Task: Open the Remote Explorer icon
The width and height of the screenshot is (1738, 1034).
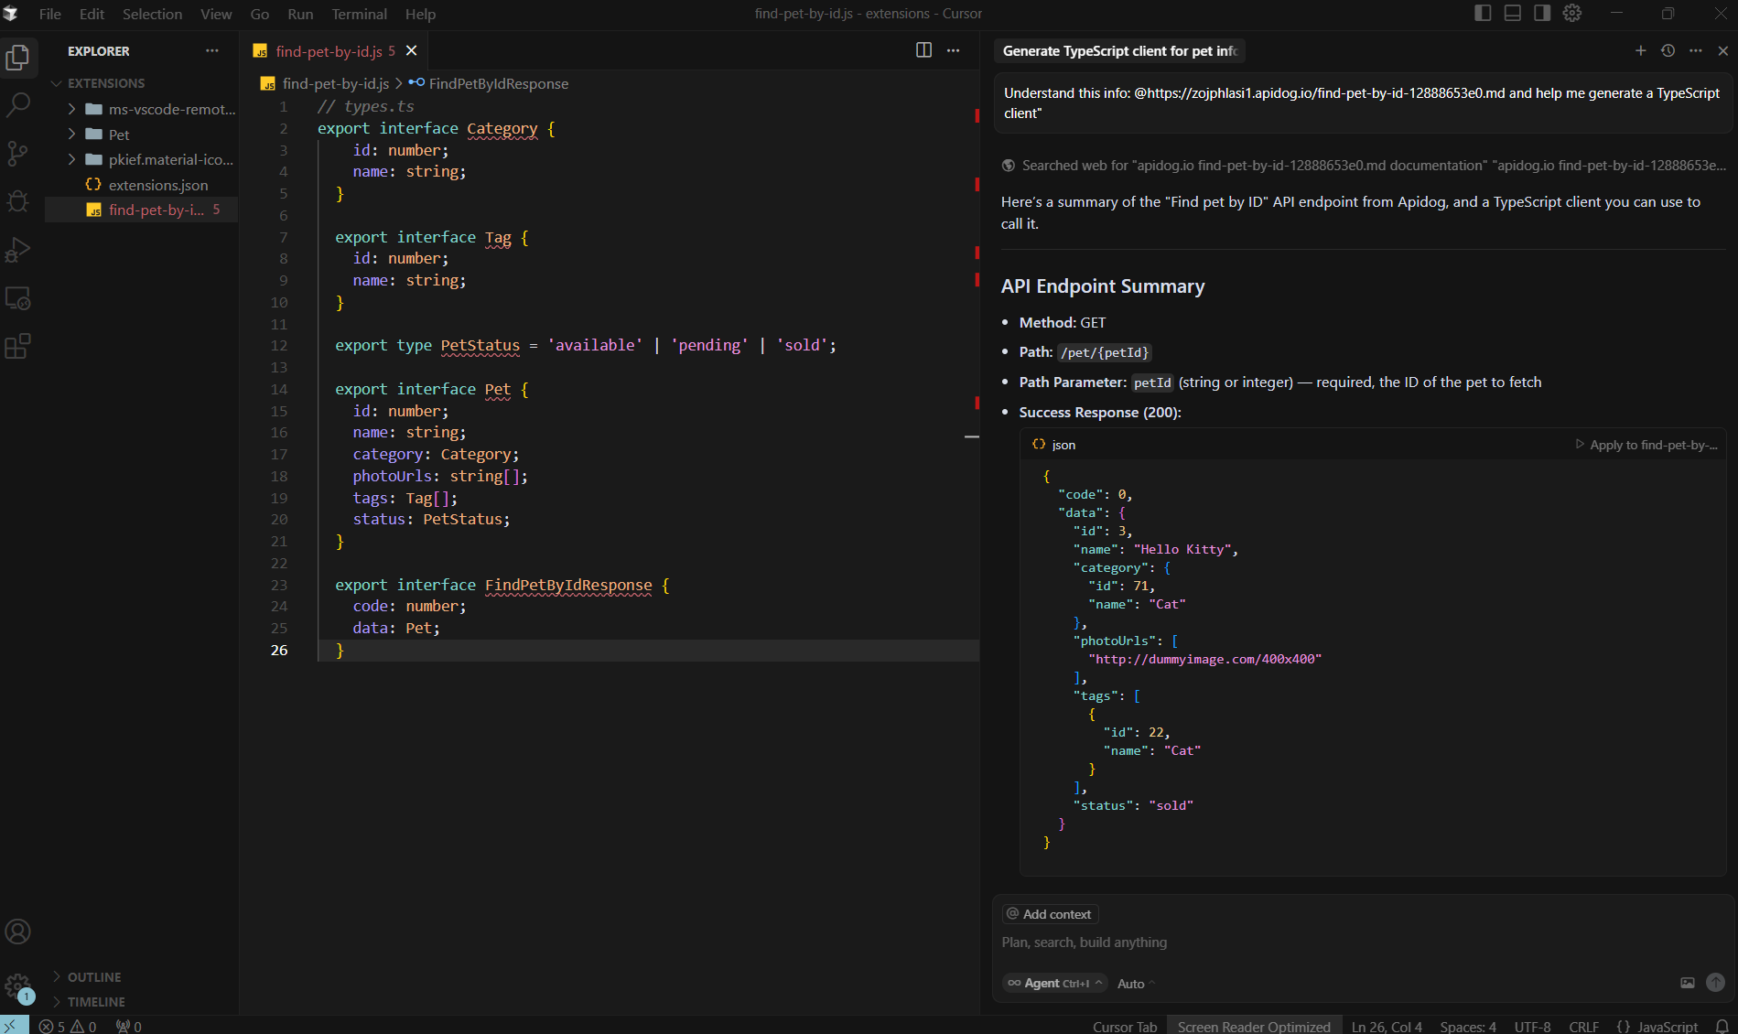Action: click(19, 298)
